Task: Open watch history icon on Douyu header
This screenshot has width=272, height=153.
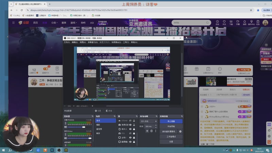Action: (217, 22)
